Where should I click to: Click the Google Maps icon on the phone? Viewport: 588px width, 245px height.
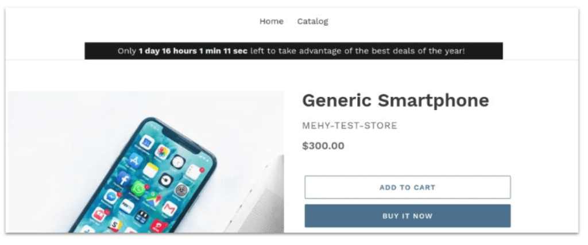click(153, 198)
